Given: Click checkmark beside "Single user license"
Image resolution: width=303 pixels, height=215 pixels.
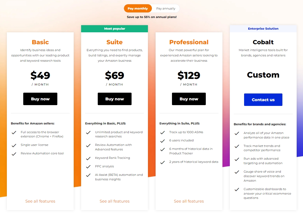Looking at the screenshot, I should (x=14, y=145).
